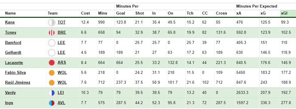Sort by the xG column header
The image size is (296, 109).
click(263, 13)
